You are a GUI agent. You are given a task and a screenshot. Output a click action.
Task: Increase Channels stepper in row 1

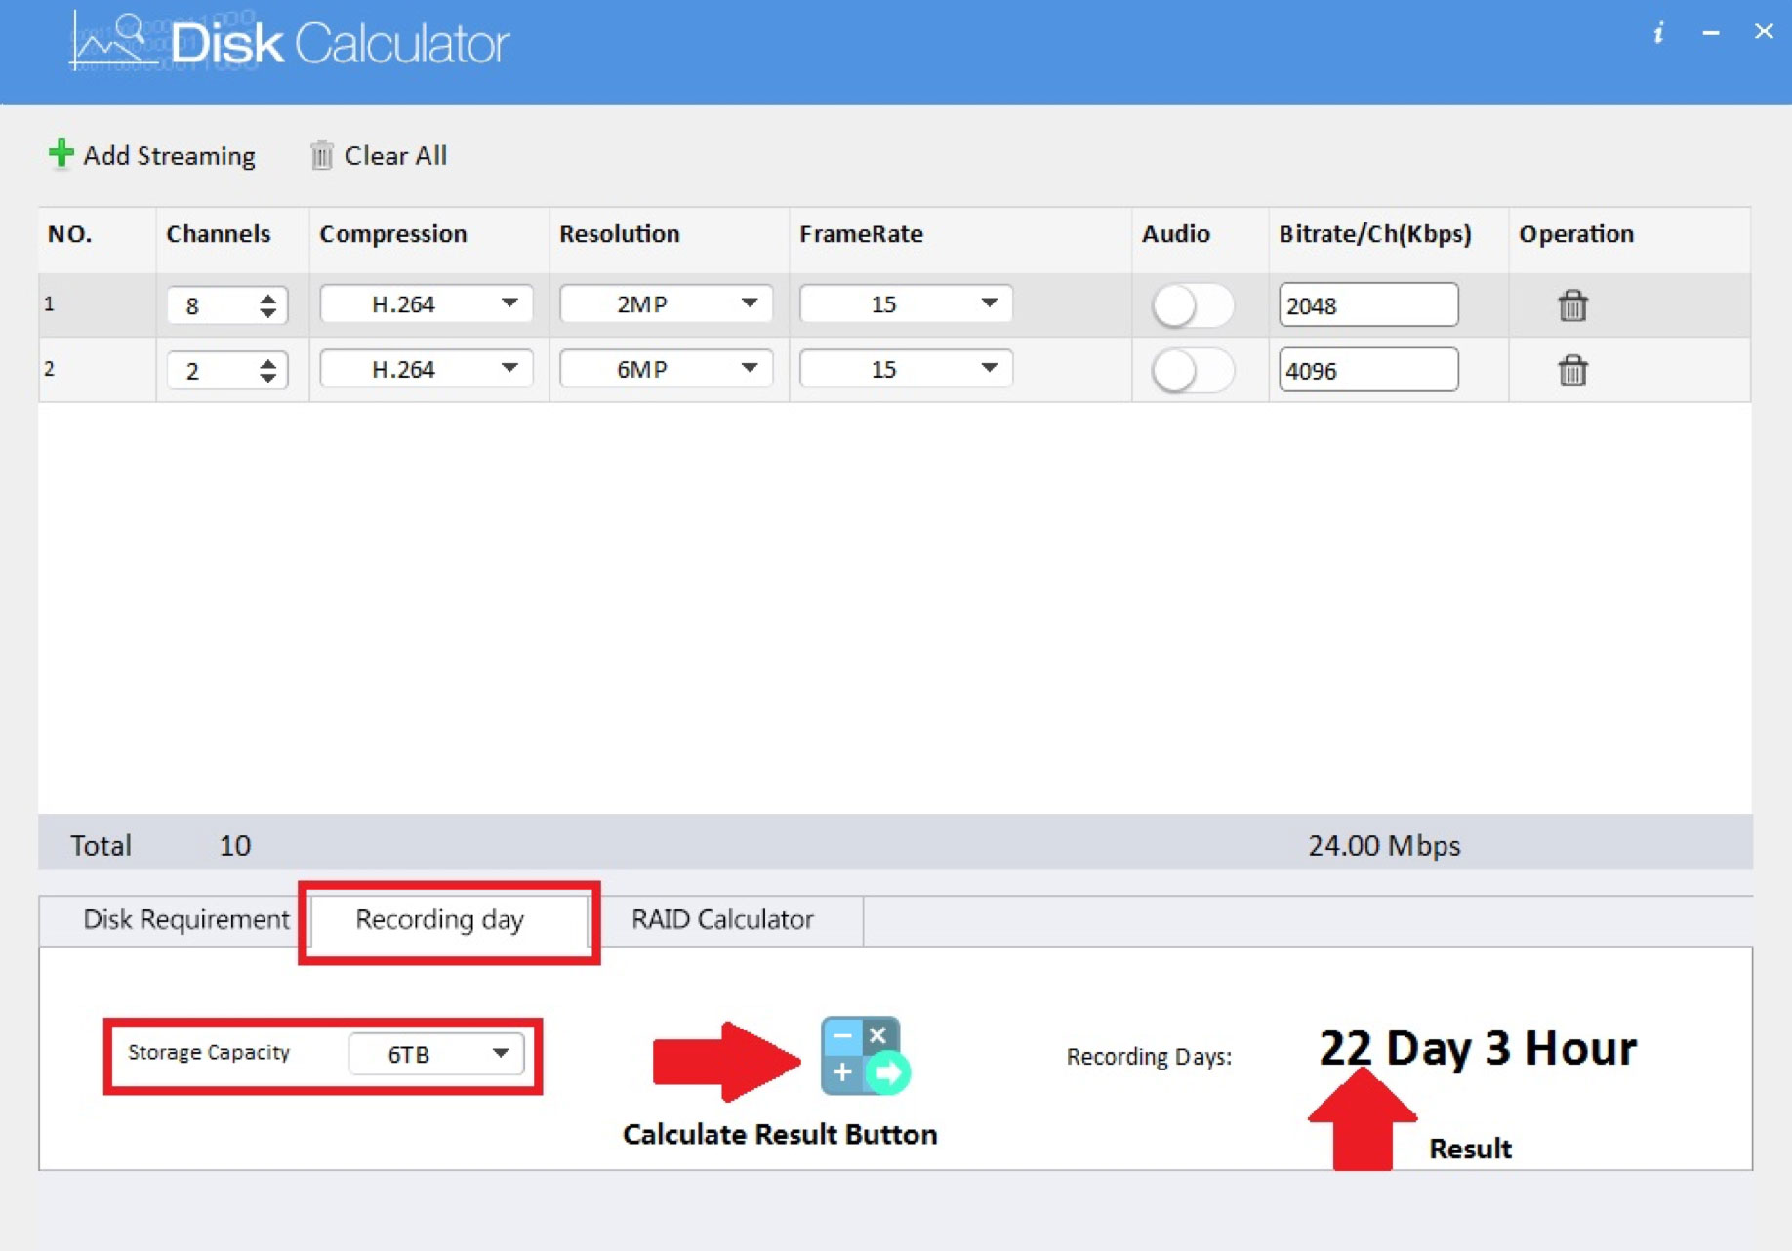(268, 298)
